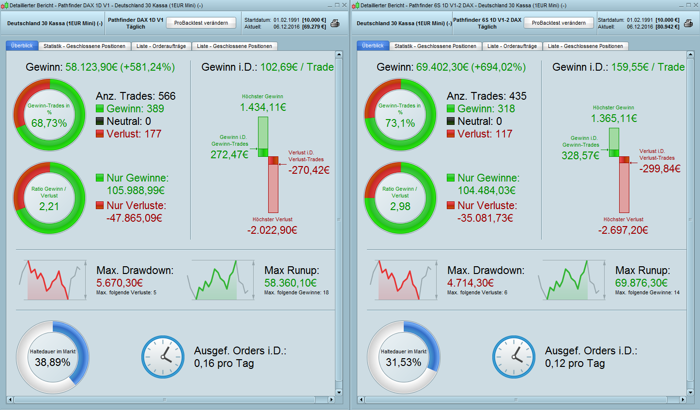Screen dimensions: 700x410
Task: Click the profit total 69.402,30€ (+694,02%)
Action: point(471,67)
